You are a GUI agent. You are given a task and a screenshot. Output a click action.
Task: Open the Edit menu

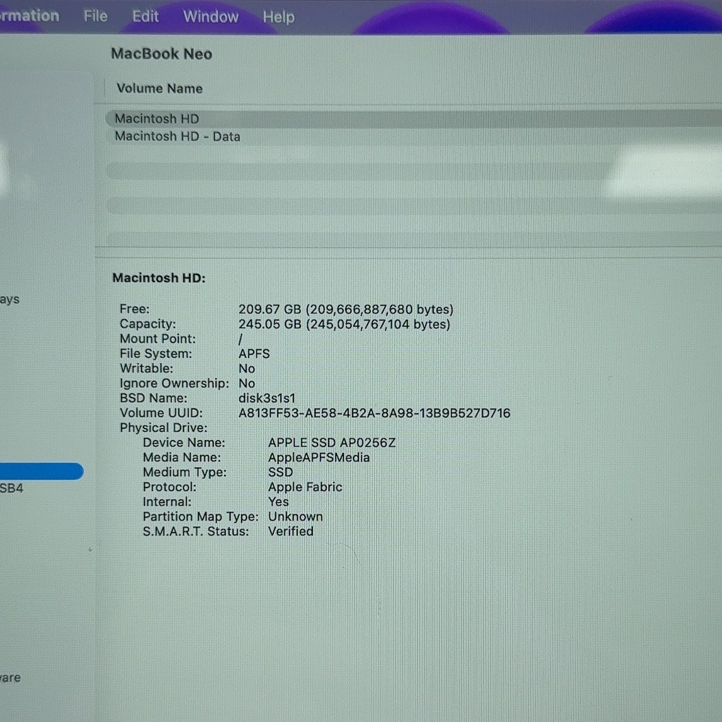145,16
